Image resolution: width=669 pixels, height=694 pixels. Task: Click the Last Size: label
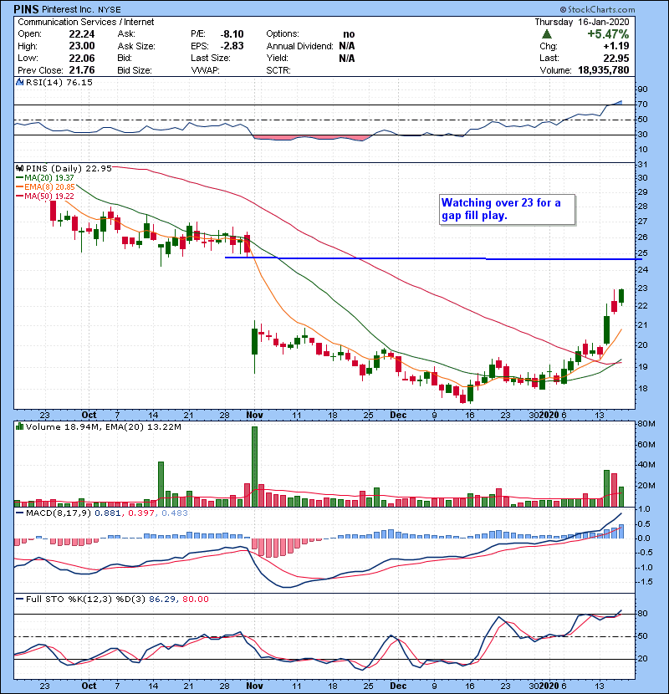211,58
